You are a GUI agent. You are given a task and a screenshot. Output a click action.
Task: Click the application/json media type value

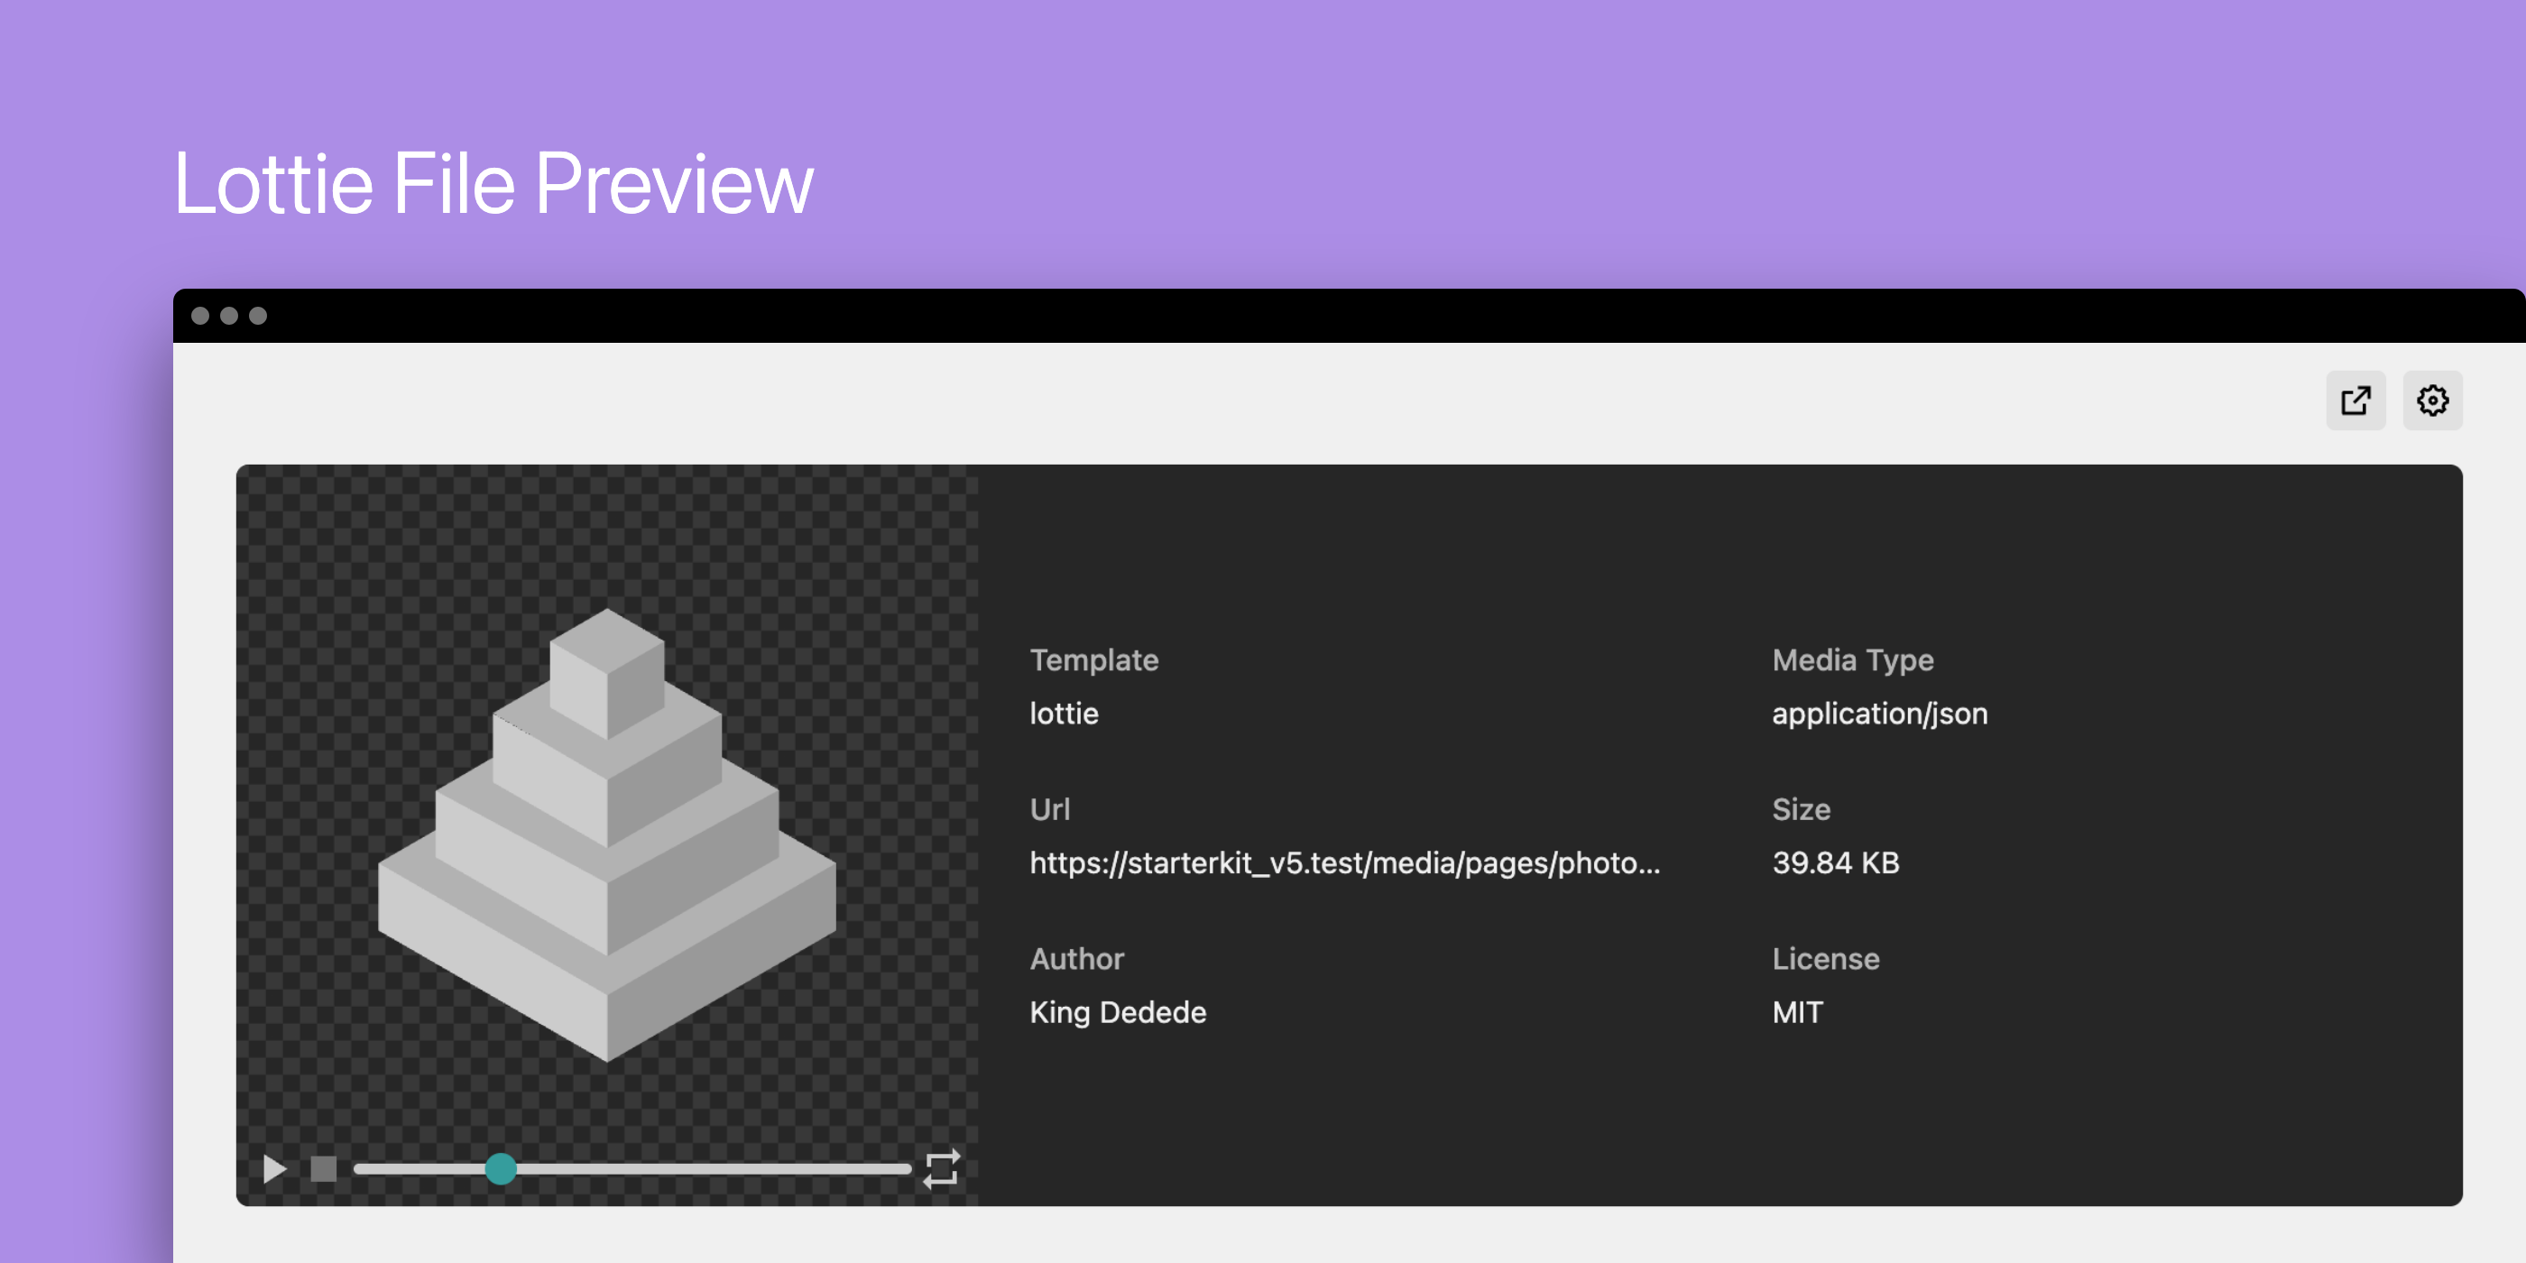click(1880, 713)
